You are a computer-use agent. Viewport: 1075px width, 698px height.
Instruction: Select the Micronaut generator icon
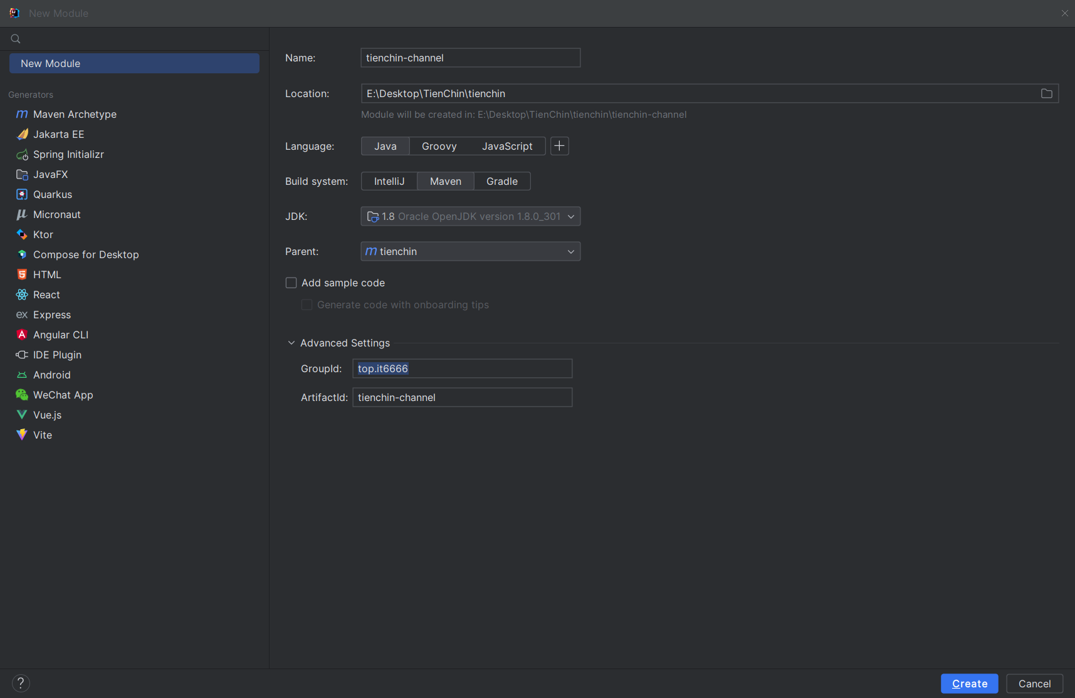[x=22, y=214]
